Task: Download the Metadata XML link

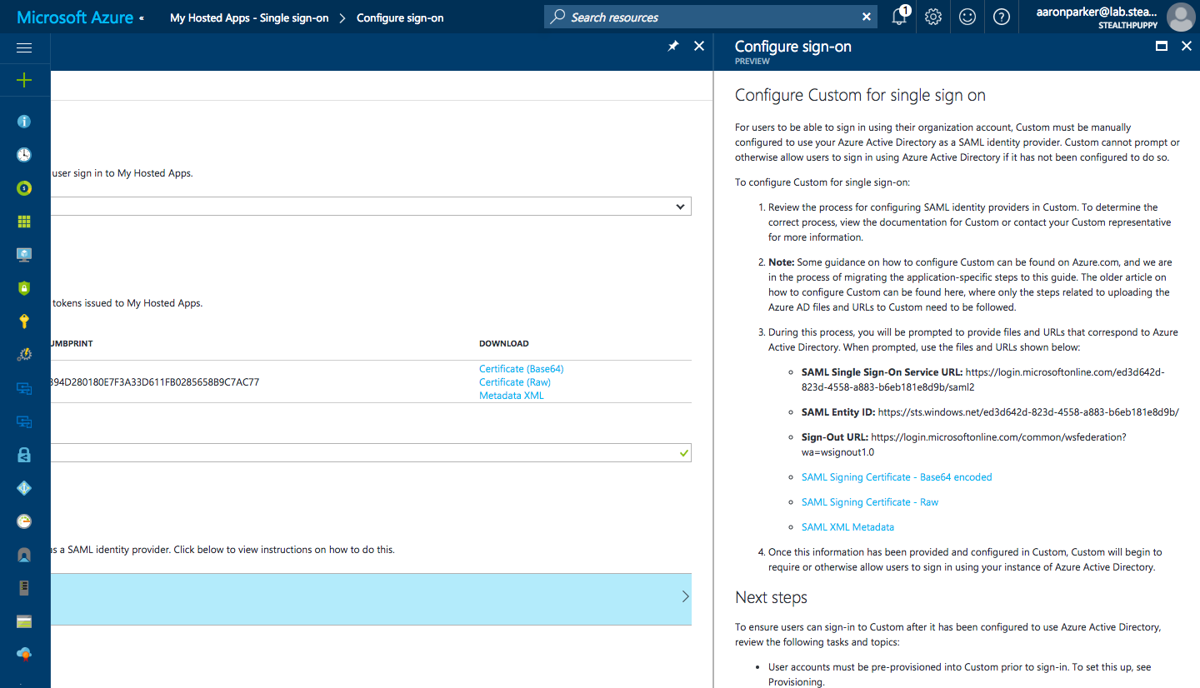Action: click(x=512, y=396)
